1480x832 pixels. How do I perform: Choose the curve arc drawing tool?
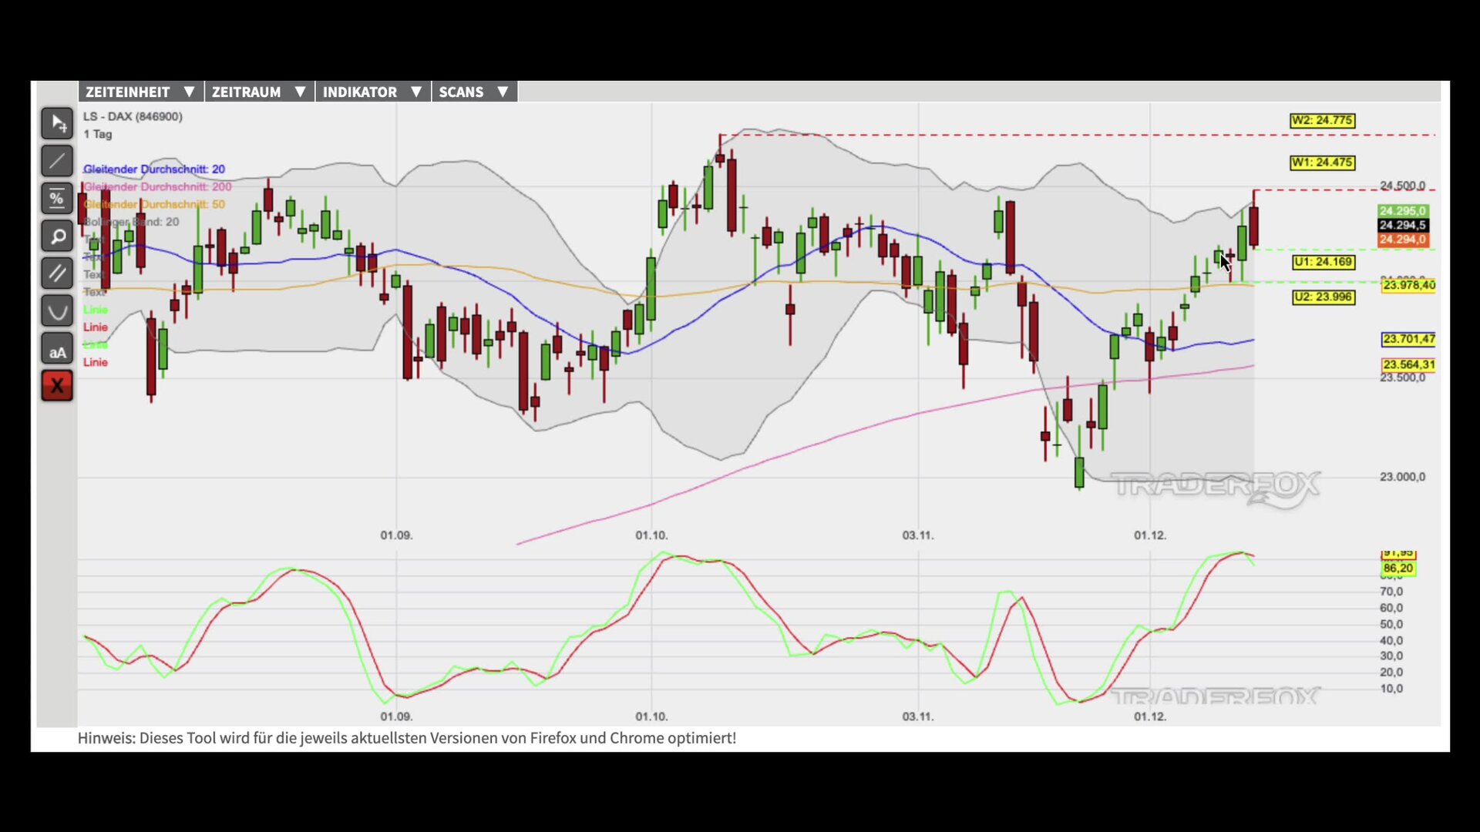pyautogui.click(x=57, y=311)
